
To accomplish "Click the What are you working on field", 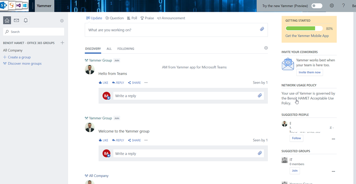I will click(170, 30).
